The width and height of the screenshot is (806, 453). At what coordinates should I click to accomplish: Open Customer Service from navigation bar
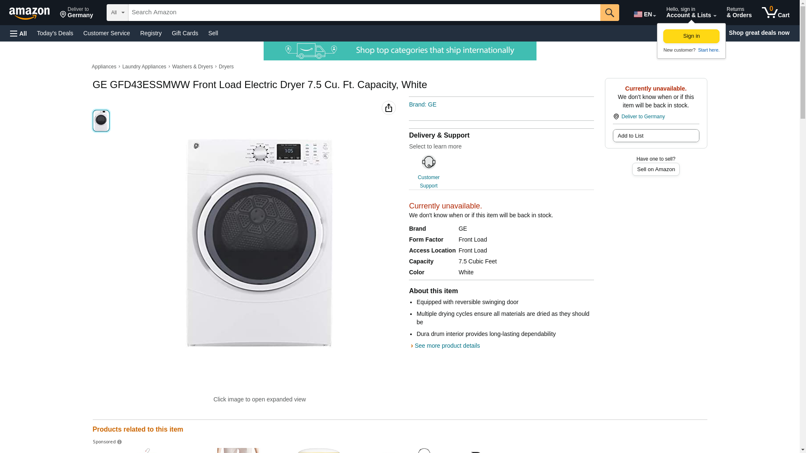(x=107, y=33)
